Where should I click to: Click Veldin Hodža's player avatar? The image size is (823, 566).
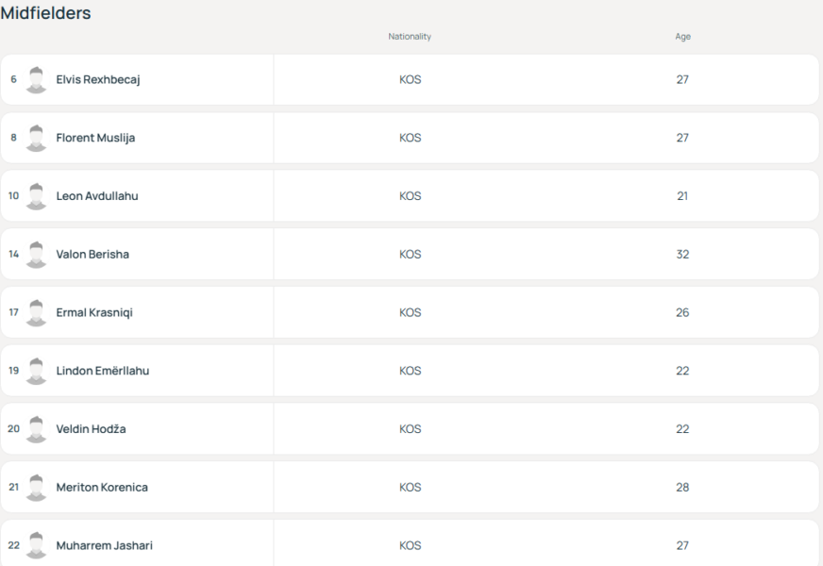tap(36, 429)
